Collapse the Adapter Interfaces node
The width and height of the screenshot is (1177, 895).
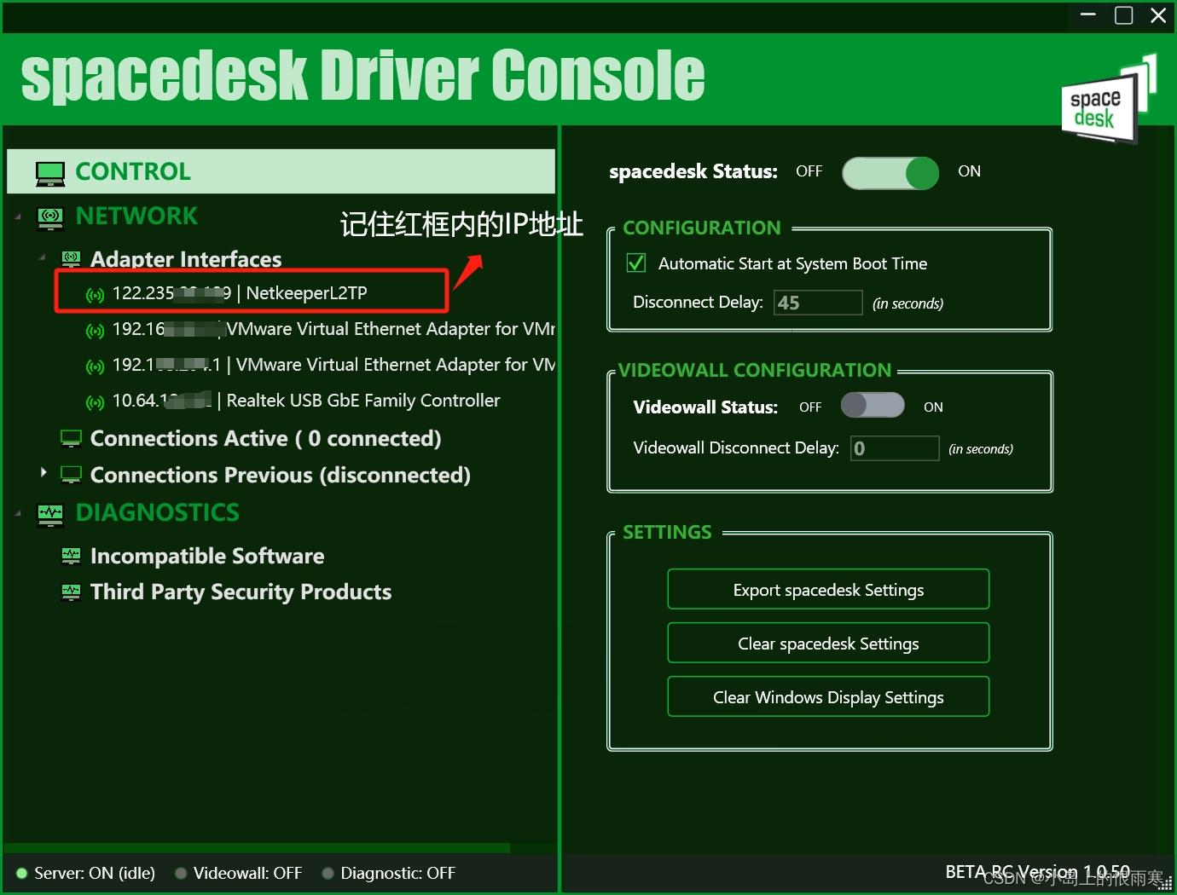point(42,257)
